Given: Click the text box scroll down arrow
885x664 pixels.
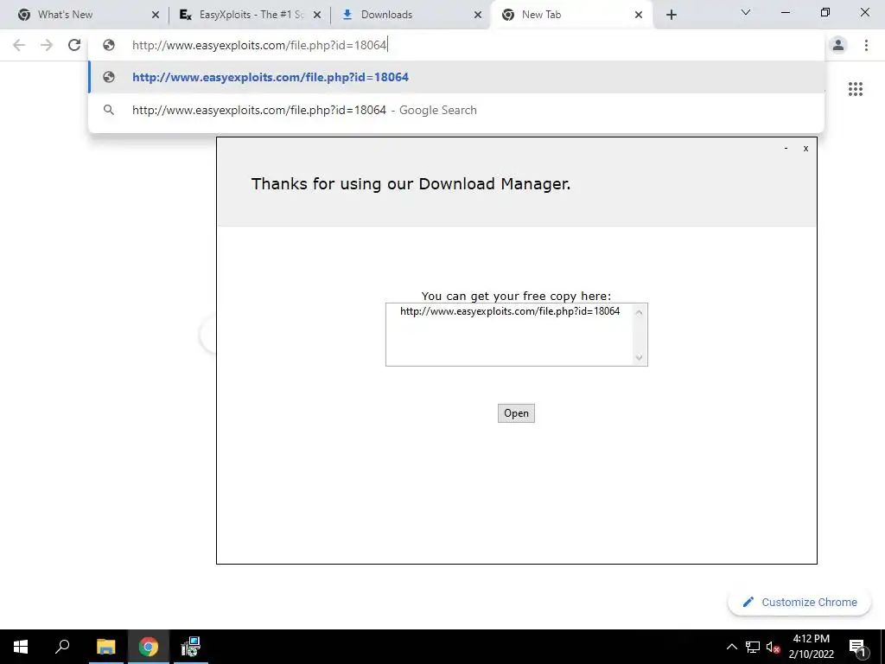Looking at the screenshot, I should click(639, 357).
